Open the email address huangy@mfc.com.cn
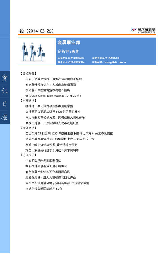This screenshot has width=168, height=256. point(115,62)
